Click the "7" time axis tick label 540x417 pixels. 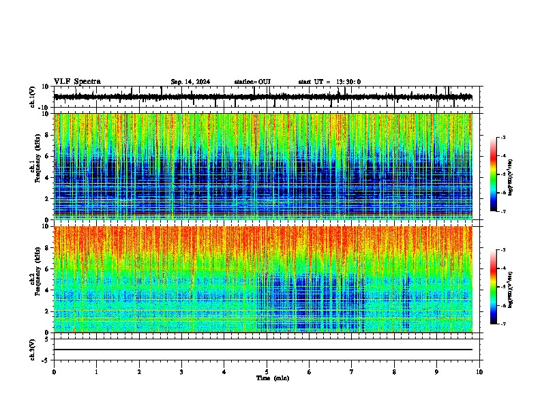tap(352, 372)
